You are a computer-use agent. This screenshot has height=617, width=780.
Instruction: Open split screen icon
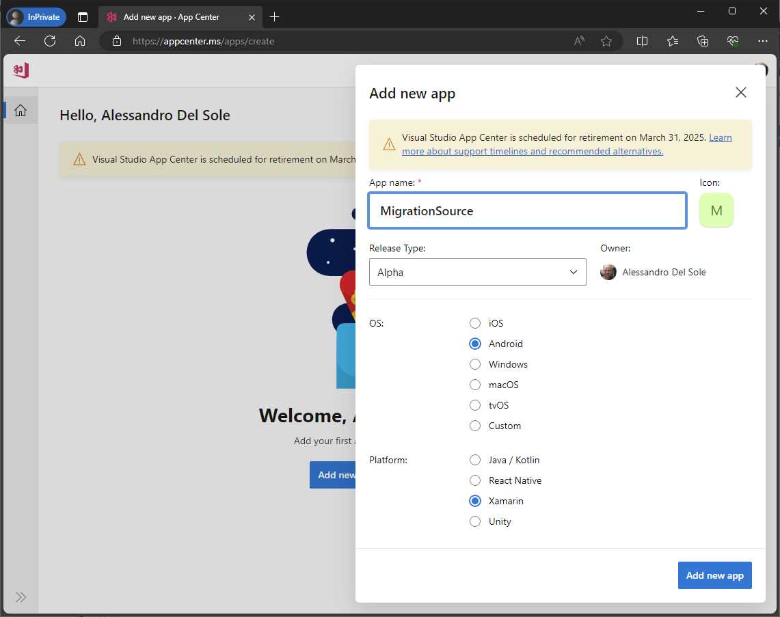[x=642, y=41]
